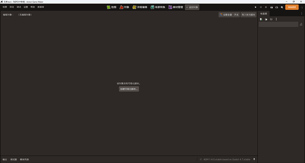
Task: Click the icon right of MAKER
Action: (x=302, y=7)
